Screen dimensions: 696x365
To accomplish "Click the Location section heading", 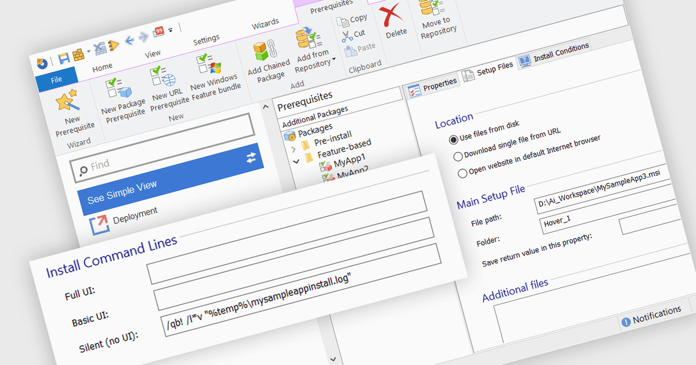I will pos(454,122).
